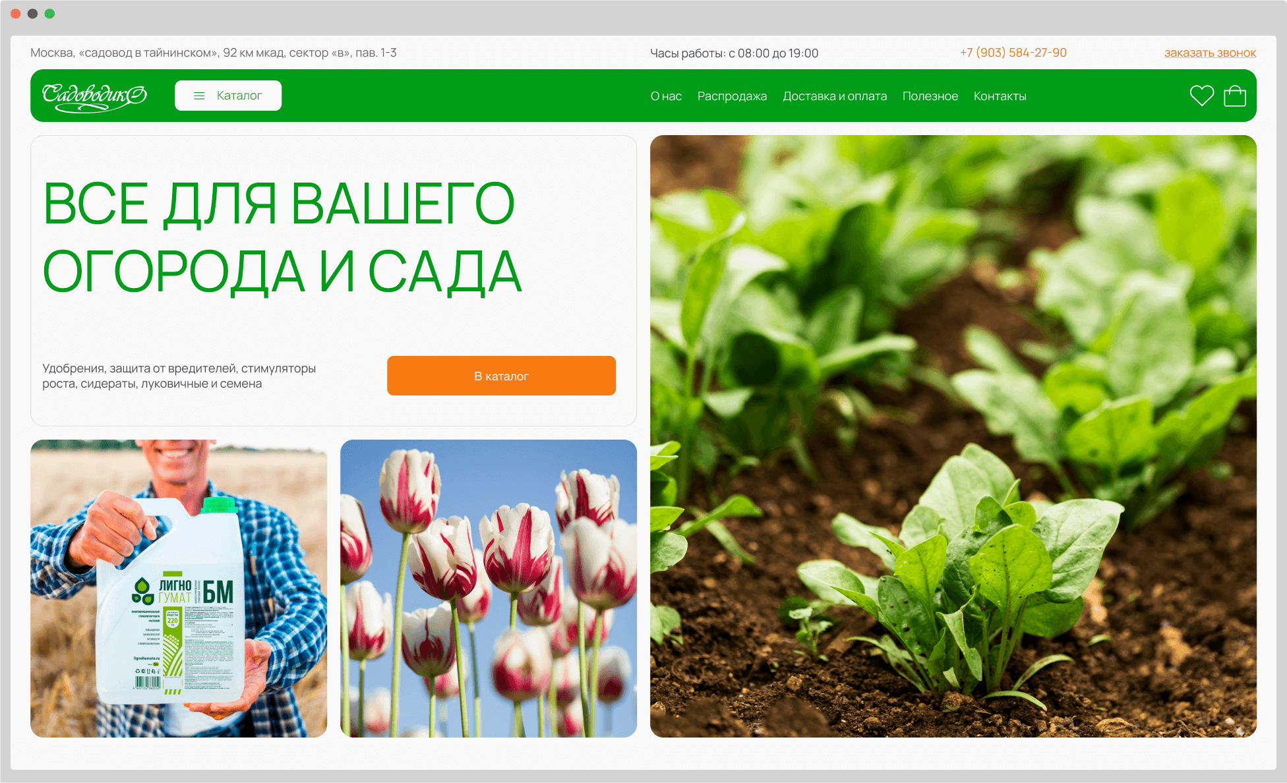Image resolution: width=1287 pixels, height=783 pixels.
Task: Open the shopping bag cart icon
Action: (1235, 96)
